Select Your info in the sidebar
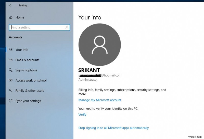The height and width of the screenshot is (139, 204). coord(22,50)
